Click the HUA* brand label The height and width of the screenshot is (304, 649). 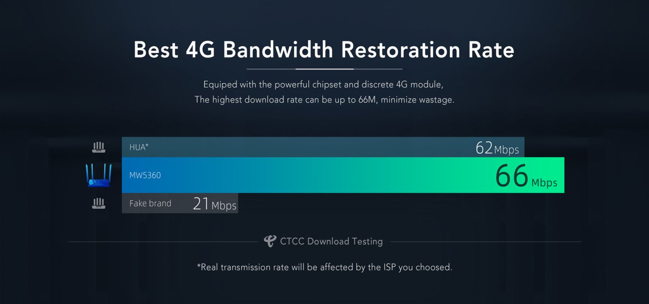139,147
